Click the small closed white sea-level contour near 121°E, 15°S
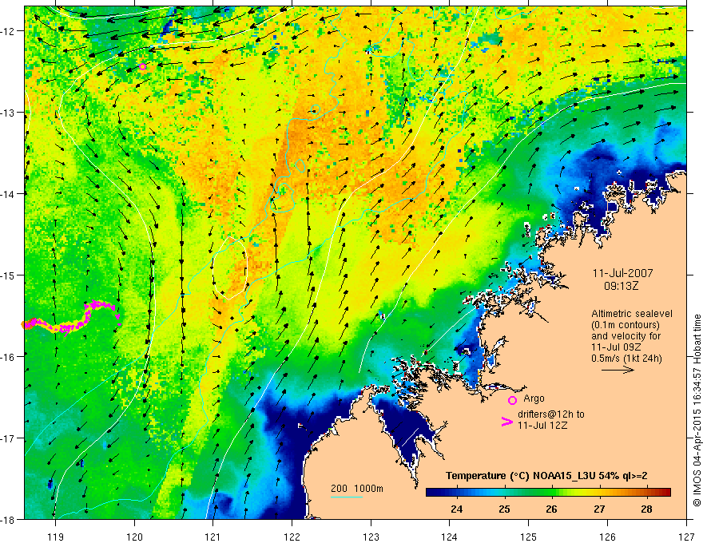 pyautogui.click(x=229, y=268)
